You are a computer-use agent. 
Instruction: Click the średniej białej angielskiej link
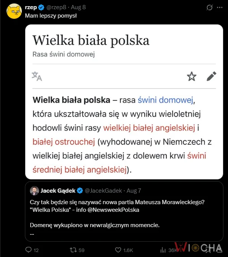click(80, 170)
